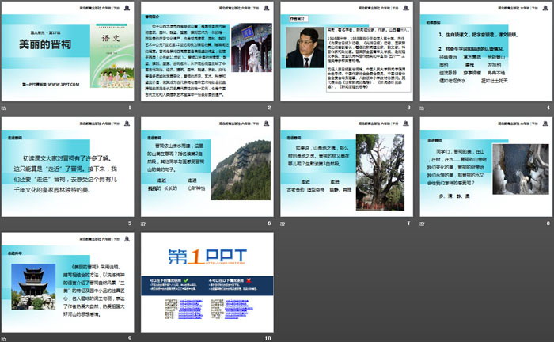Click slide number 5 label
The width and height of the screenshot is (554, 342).
[130, 223]
